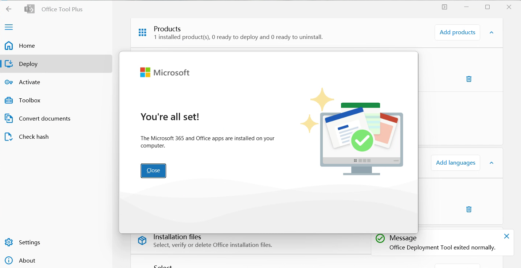Collapse the languages section chevron
The image size is (521, 268).
coord(491,163)
